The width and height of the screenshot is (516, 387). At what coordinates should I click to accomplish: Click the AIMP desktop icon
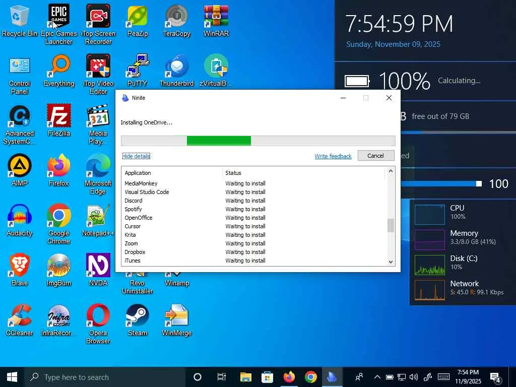point(20,170)
